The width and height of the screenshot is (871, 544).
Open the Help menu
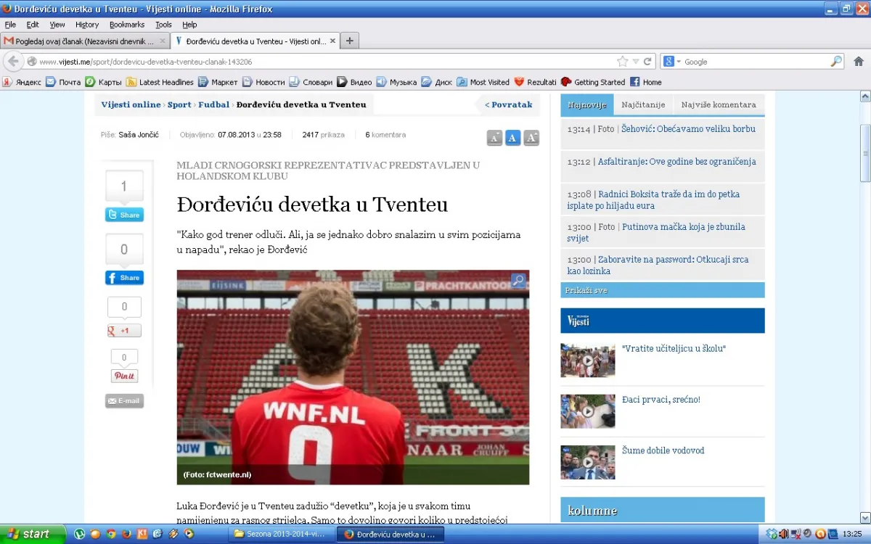point(189,25)
